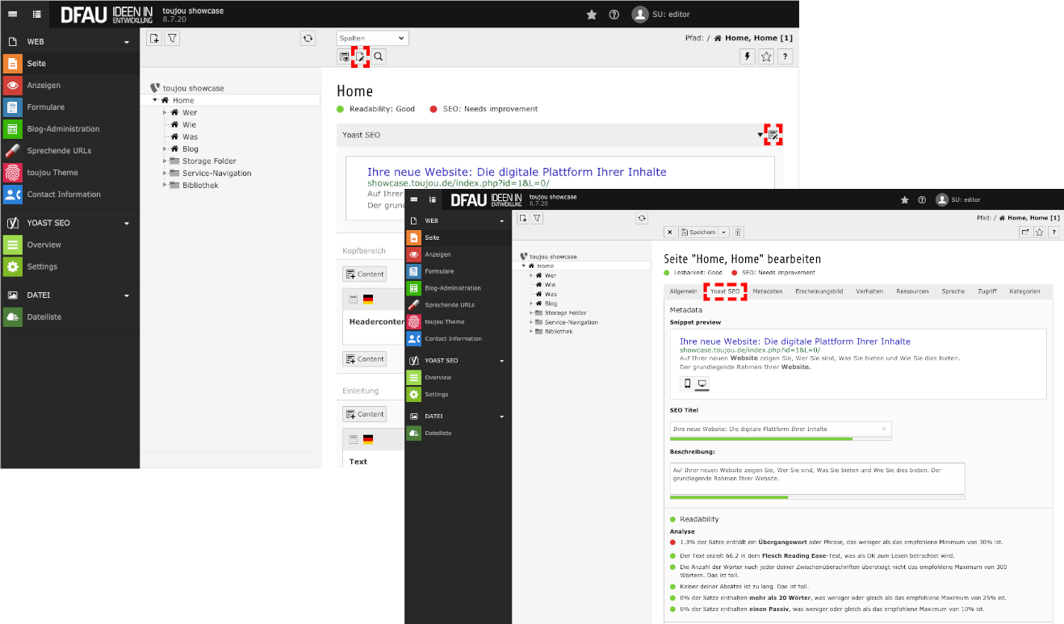Click the edit page properties icon below Spalten

361,57
